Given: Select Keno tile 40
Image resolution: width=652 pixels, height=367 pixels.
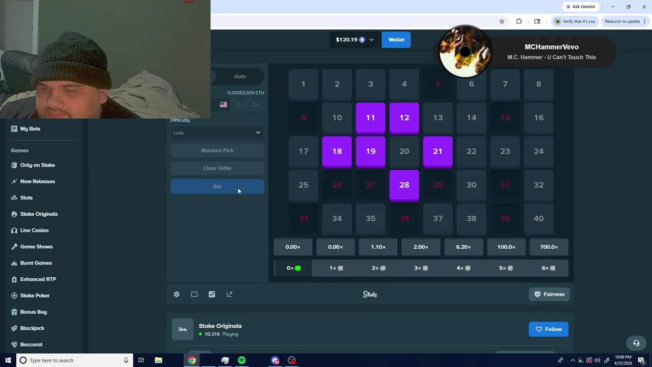Looking at the screenshot, I should pyautogui.click(x=538, y=219).
